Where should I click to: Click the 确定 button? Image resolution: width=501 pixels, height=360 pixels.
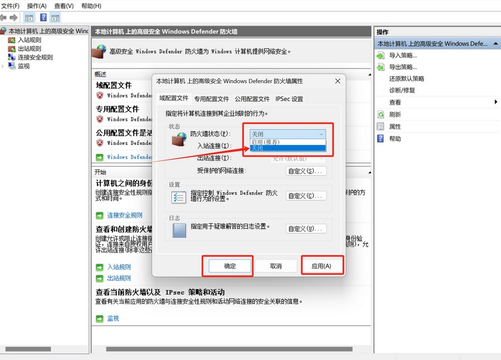click(x=230, y=266)
